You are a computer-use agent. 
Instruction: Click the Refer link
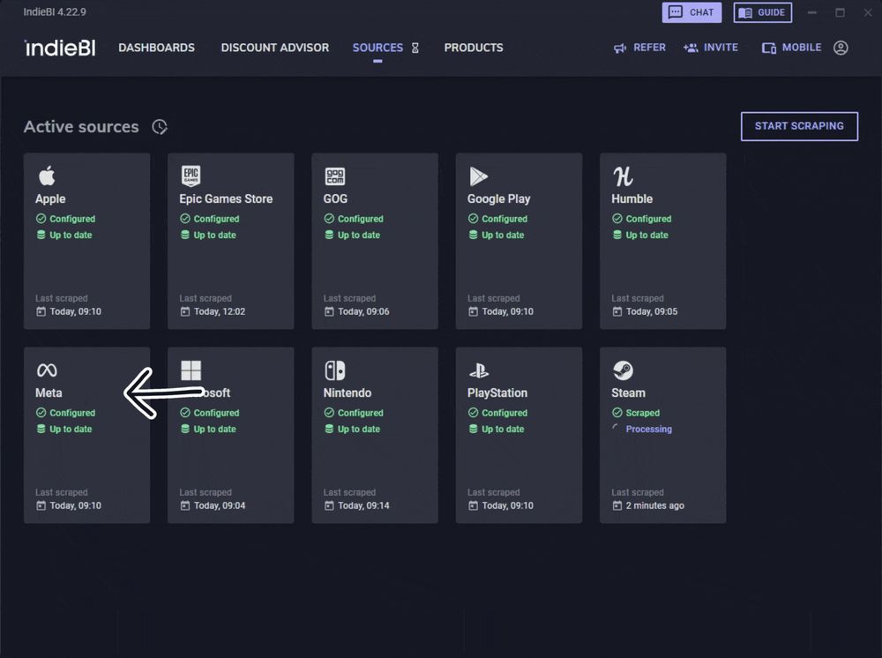pos(639,48)
